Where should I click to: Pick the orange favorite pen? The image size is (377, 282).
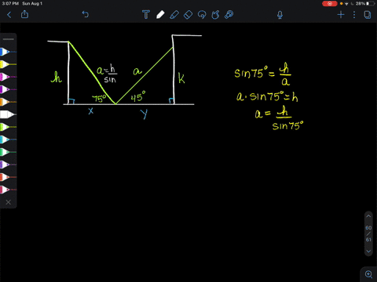click(8, 102)
